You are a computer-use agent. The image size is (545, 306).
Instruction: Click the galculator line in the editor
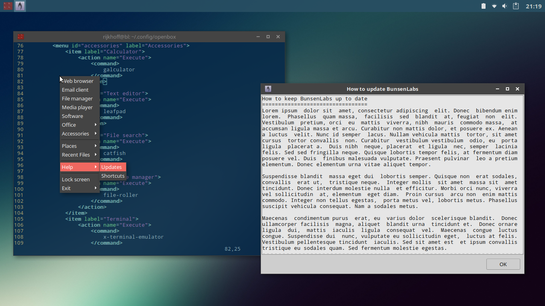119,69
